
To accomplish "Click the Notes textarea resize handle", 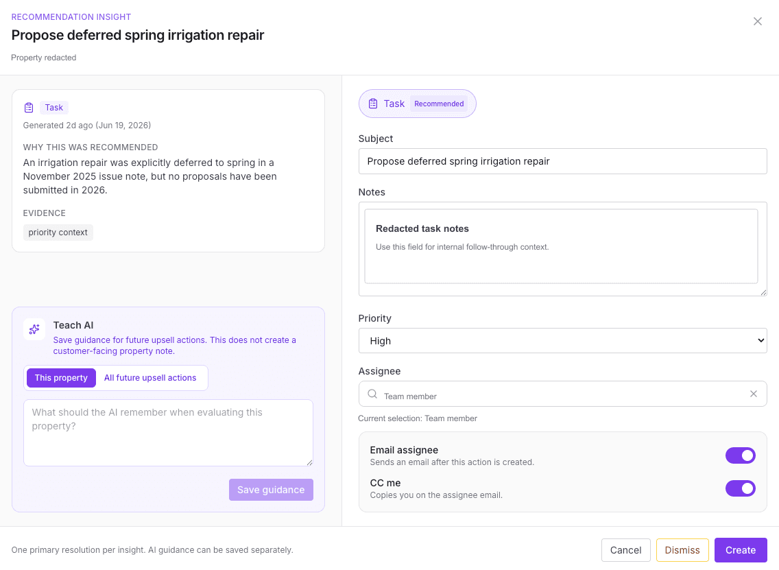I will coord(763,292).
